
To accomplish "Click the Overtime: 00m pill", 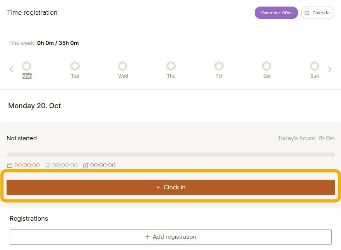I will 276,13.
